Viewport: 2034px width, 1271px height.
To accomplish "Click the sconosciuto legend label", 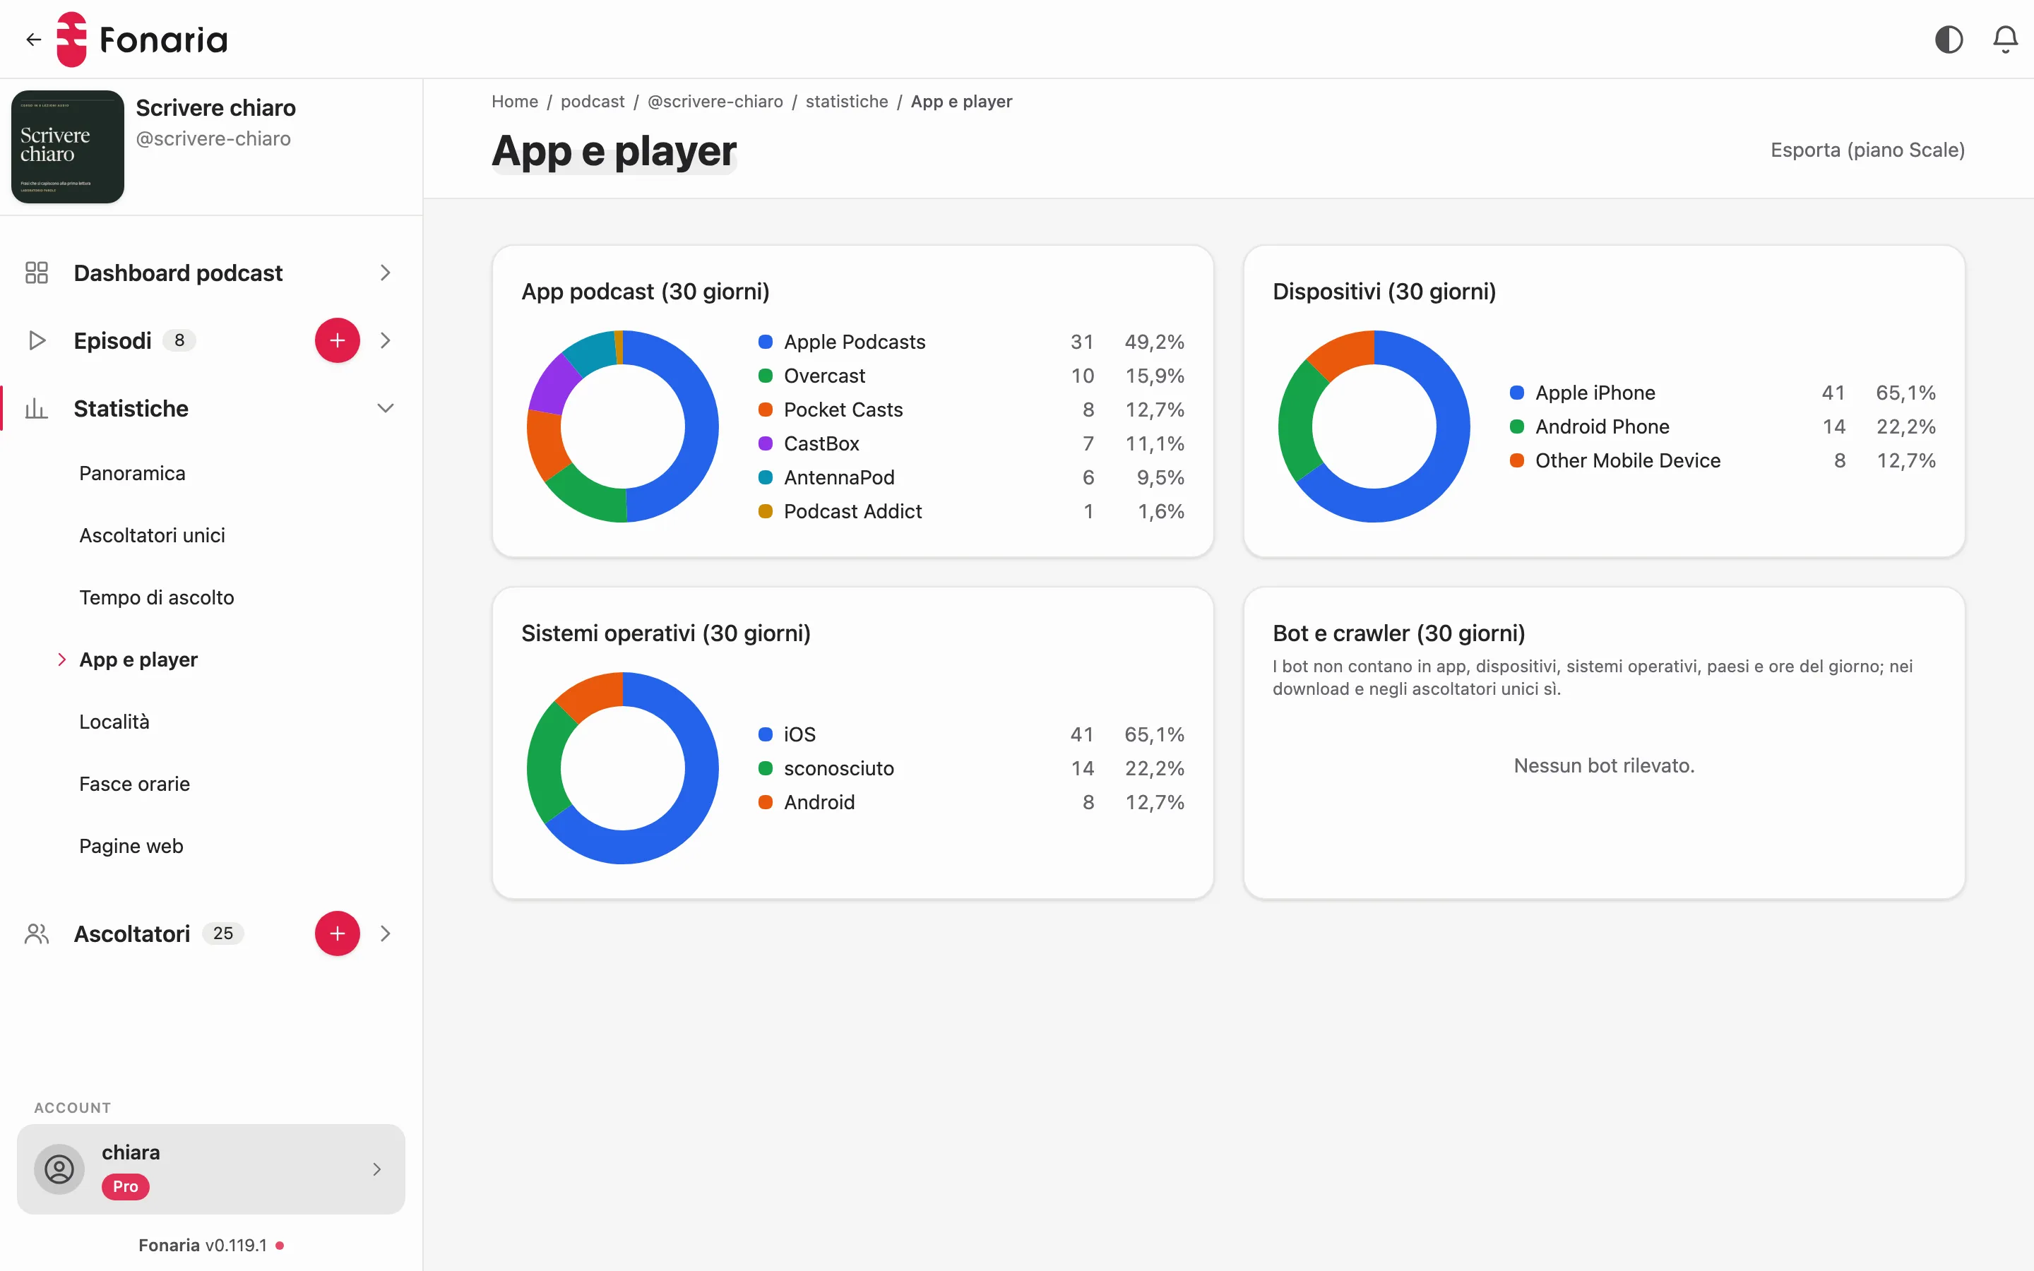I will [839, 768].
